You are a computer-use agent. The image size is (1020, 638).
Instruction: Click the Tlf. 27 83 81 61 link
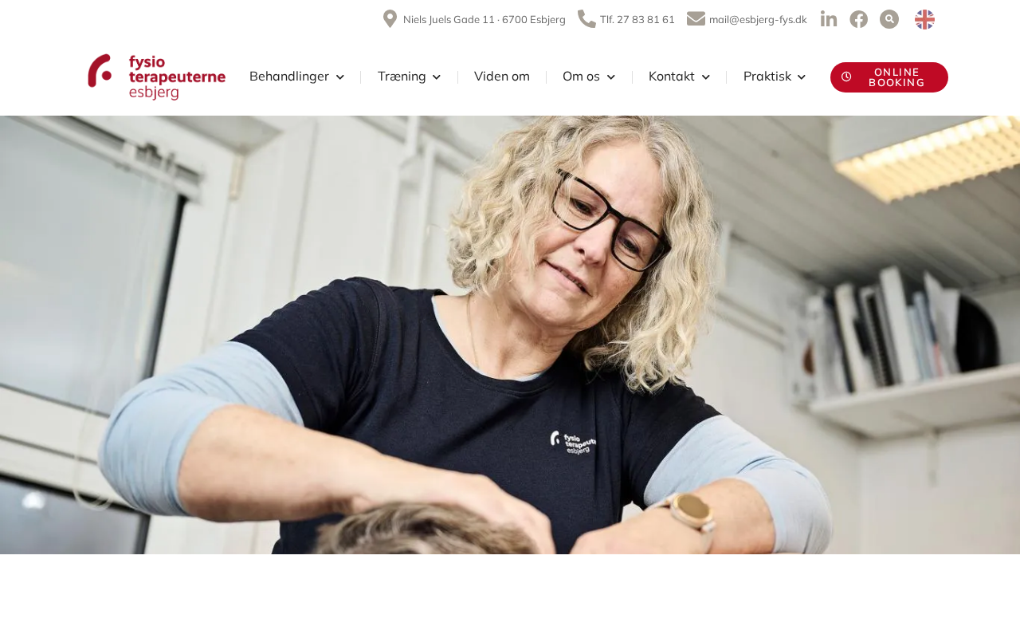pos(637,19)
